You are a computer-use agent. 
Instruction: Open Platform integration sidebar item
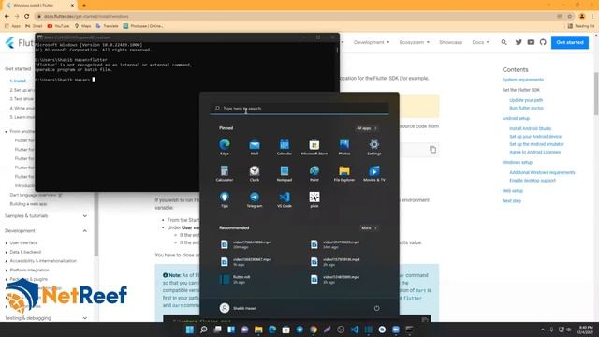point(29,271)
